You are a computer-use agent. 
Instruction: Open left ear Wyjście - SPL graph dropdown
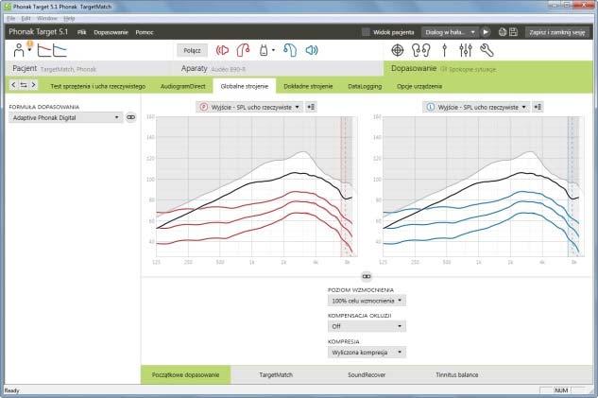476,107
